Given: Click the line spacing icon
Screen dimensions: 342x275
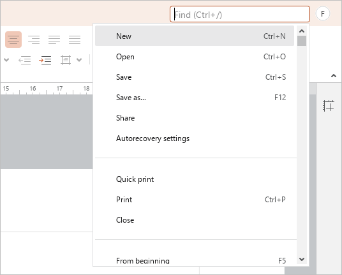Looking at the screenshot, I should point(66,60).
